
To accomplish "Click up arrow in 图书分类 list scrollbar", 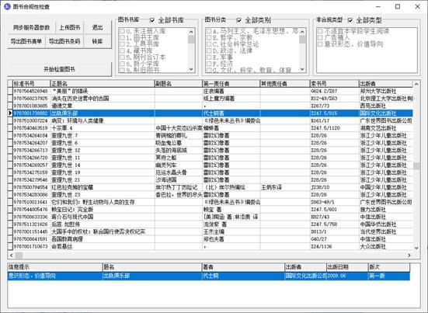I will pyautogui.click(x=302, y=32).
